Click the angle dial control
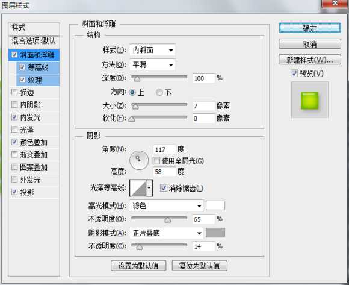 point(139,160)
